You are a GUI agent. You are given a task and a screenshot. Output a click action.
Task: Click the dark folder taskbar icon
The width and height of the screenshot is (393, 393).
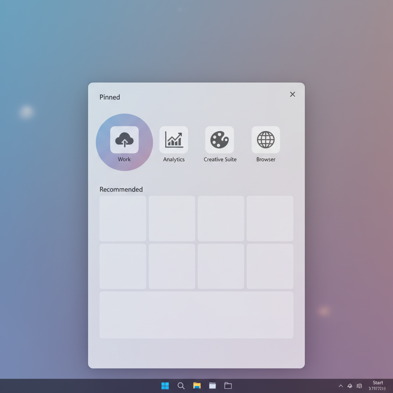pyautogui.click(x=212, y=386)
